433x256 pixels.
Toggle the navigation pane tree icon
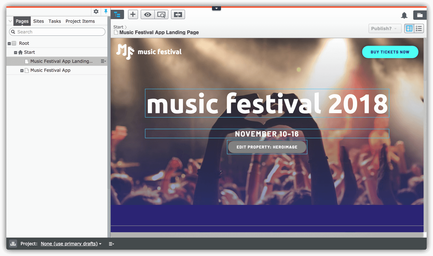[117, 14]
